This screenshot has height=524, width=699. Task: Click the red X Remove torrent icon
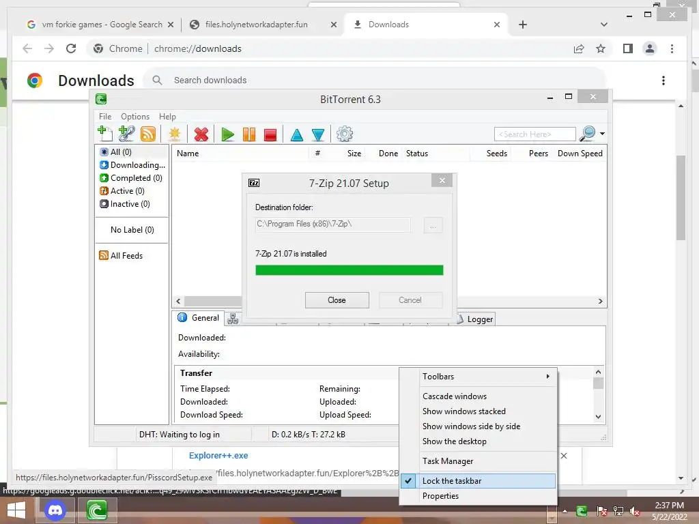click(201, 134)
